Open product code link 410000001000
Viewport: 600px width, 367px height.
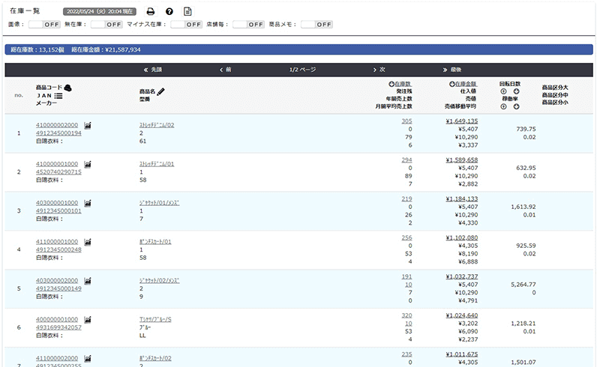tap(57, 163)
